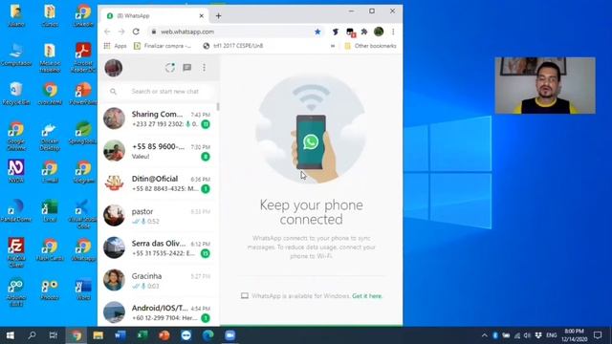Open the taskbar clock showing 8:00 PM

574,335
